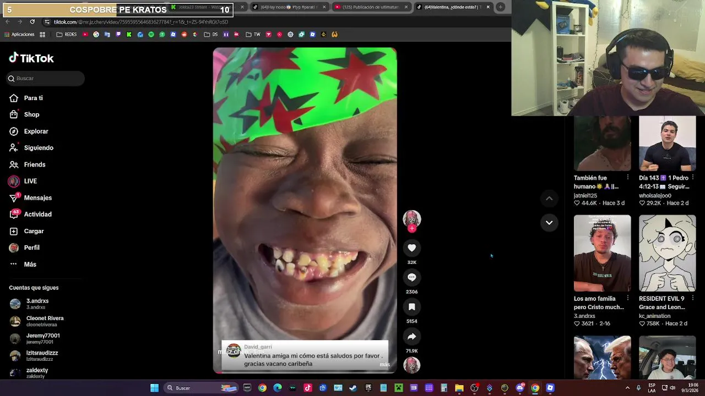705x396 pixels.
Task: Open 'RESIDENT EVIL 9' video thumbnail
Action: (667, 253)
